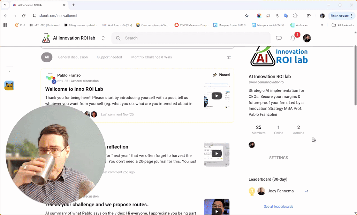Select the Monthly Challenge & Wins filter
The height and width of the screenshot is (215, 357).
[152, 57]
